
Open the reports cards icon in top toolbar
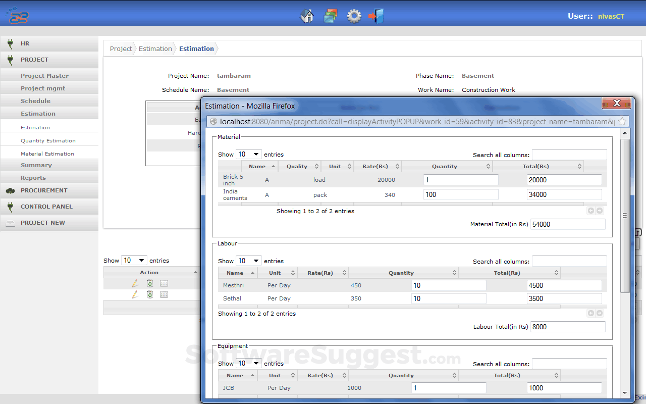(x=331, y=16)
